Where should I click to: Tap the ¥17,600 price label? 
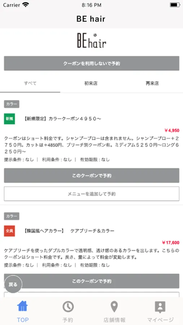coord(171,243)
